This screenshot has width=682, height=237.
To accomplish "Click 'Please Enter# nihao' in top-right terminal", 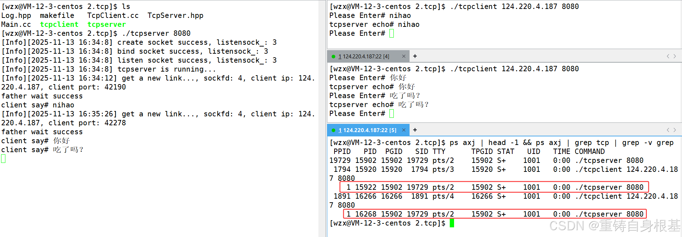I will [370, 15].
